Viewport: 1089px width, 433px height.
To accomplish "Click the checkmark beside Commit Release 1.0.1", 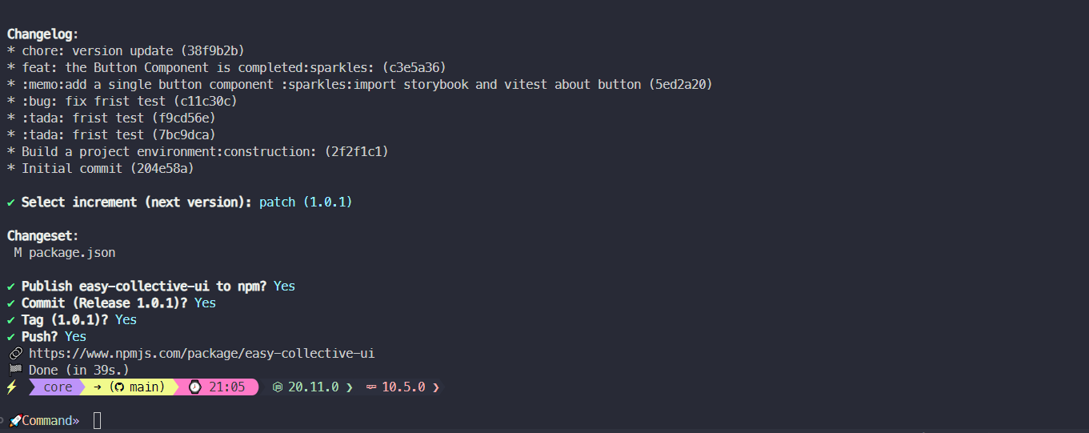I will tap(11, 303).
